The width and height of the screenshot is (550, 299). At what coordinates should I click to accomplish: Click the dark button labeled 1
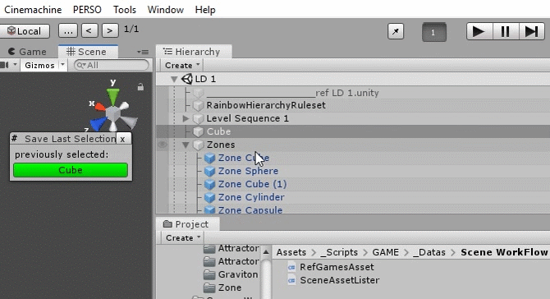(434, 32)
